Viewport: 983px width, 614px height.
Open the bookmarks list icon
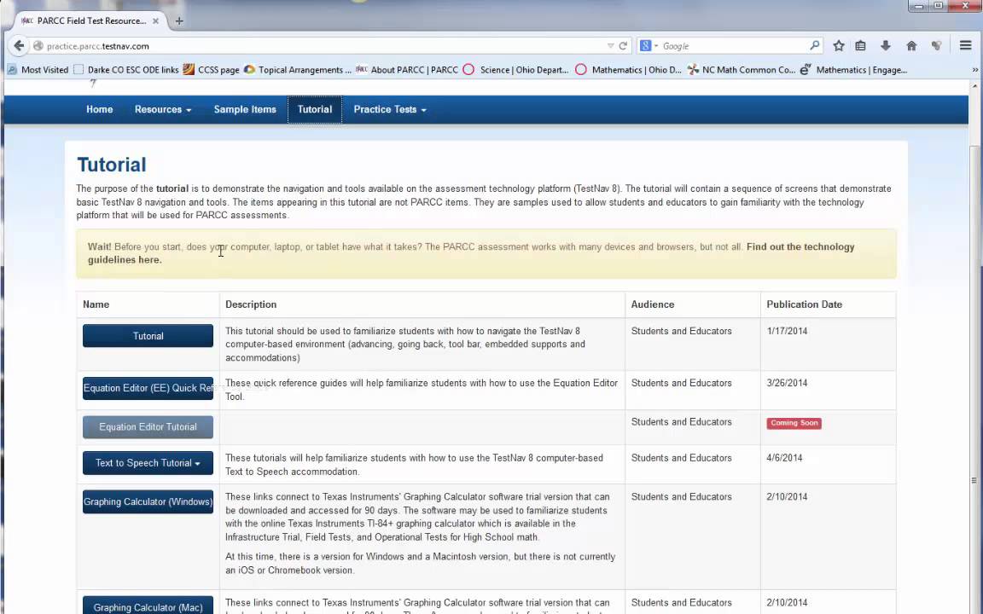click(861, 46)
